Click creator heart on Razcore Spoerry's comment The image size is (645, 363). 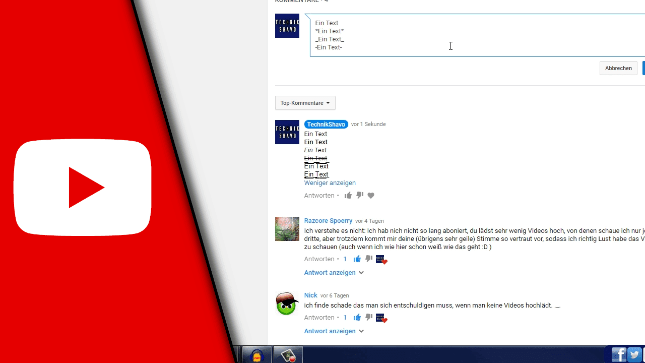click(x=381, y=260)
